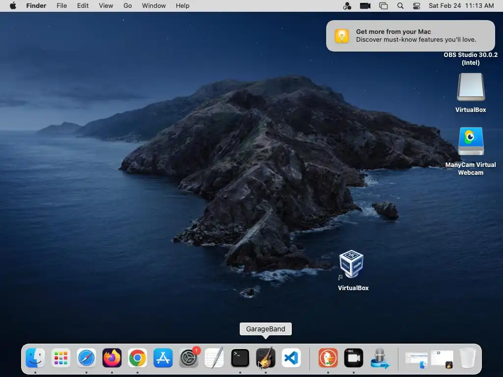Screen dimensions: 503x377
Task: Open the REC screen recorder dock icon
Action: coord(354,358)
